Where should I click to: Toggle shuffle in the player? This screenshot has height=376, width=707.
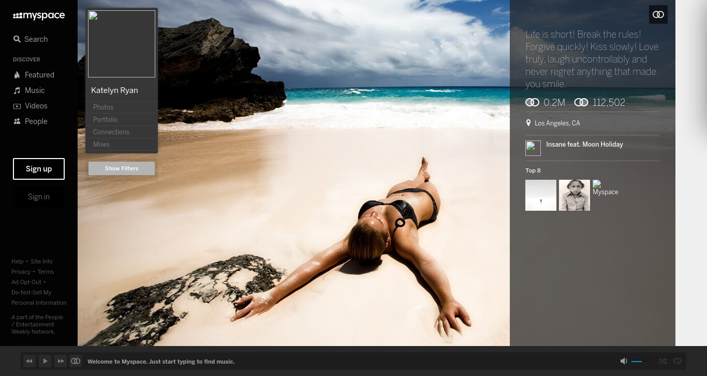[662, 361]
